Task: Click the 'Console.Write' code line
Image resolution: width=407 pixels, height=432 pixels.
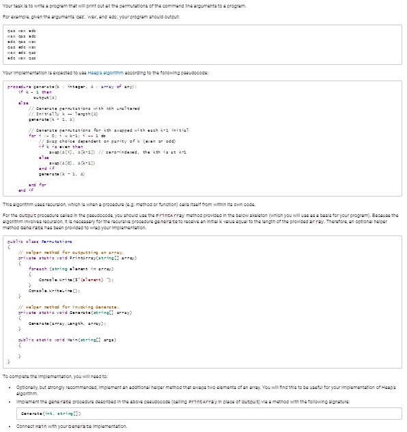Action: click(x=76, y=280)
